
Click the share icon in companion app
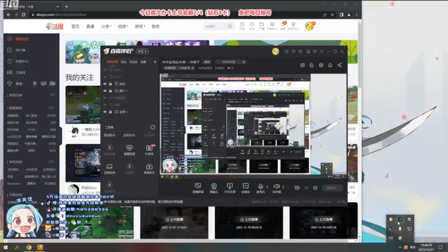coord(339,65)
